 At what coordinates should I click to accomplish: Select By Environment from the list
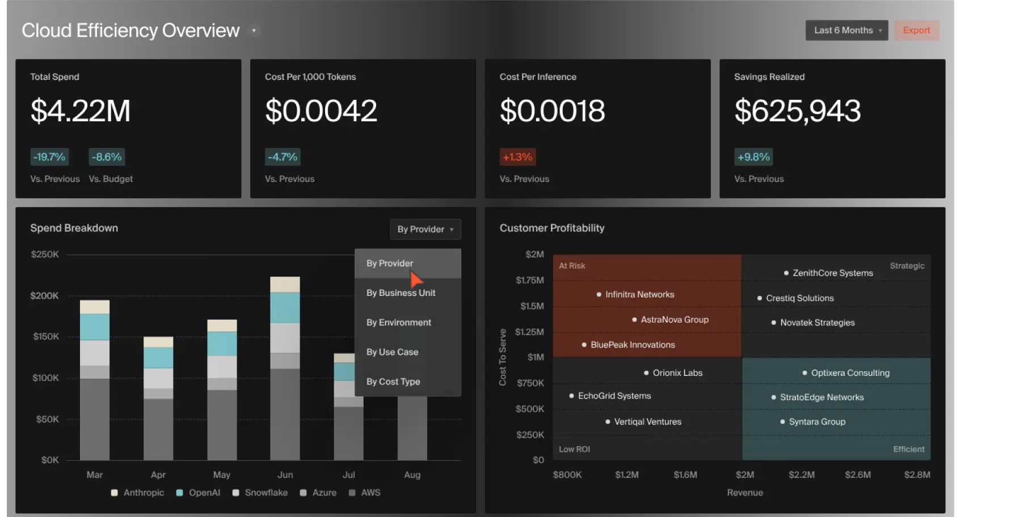coord(398,323)
